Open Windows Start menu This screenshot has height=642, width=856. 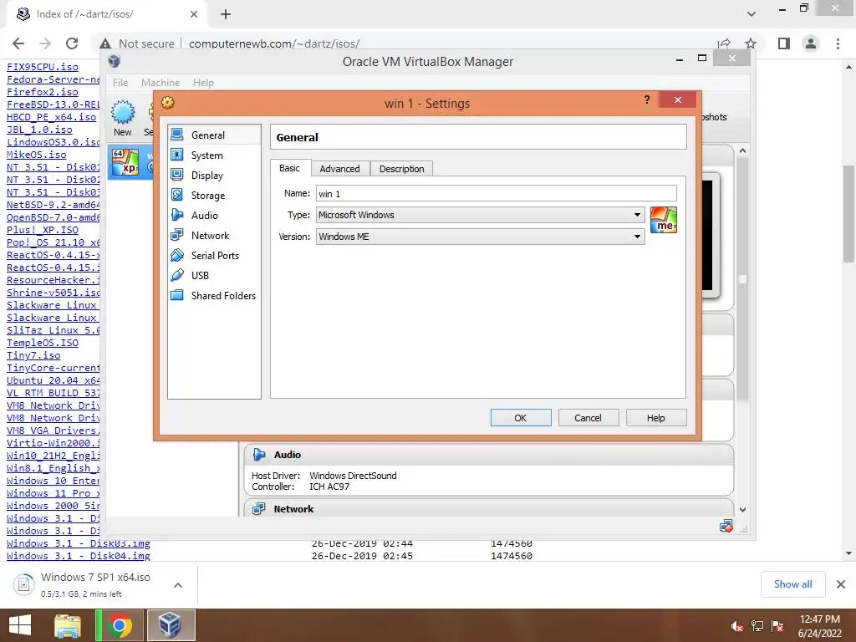(20, 625)
